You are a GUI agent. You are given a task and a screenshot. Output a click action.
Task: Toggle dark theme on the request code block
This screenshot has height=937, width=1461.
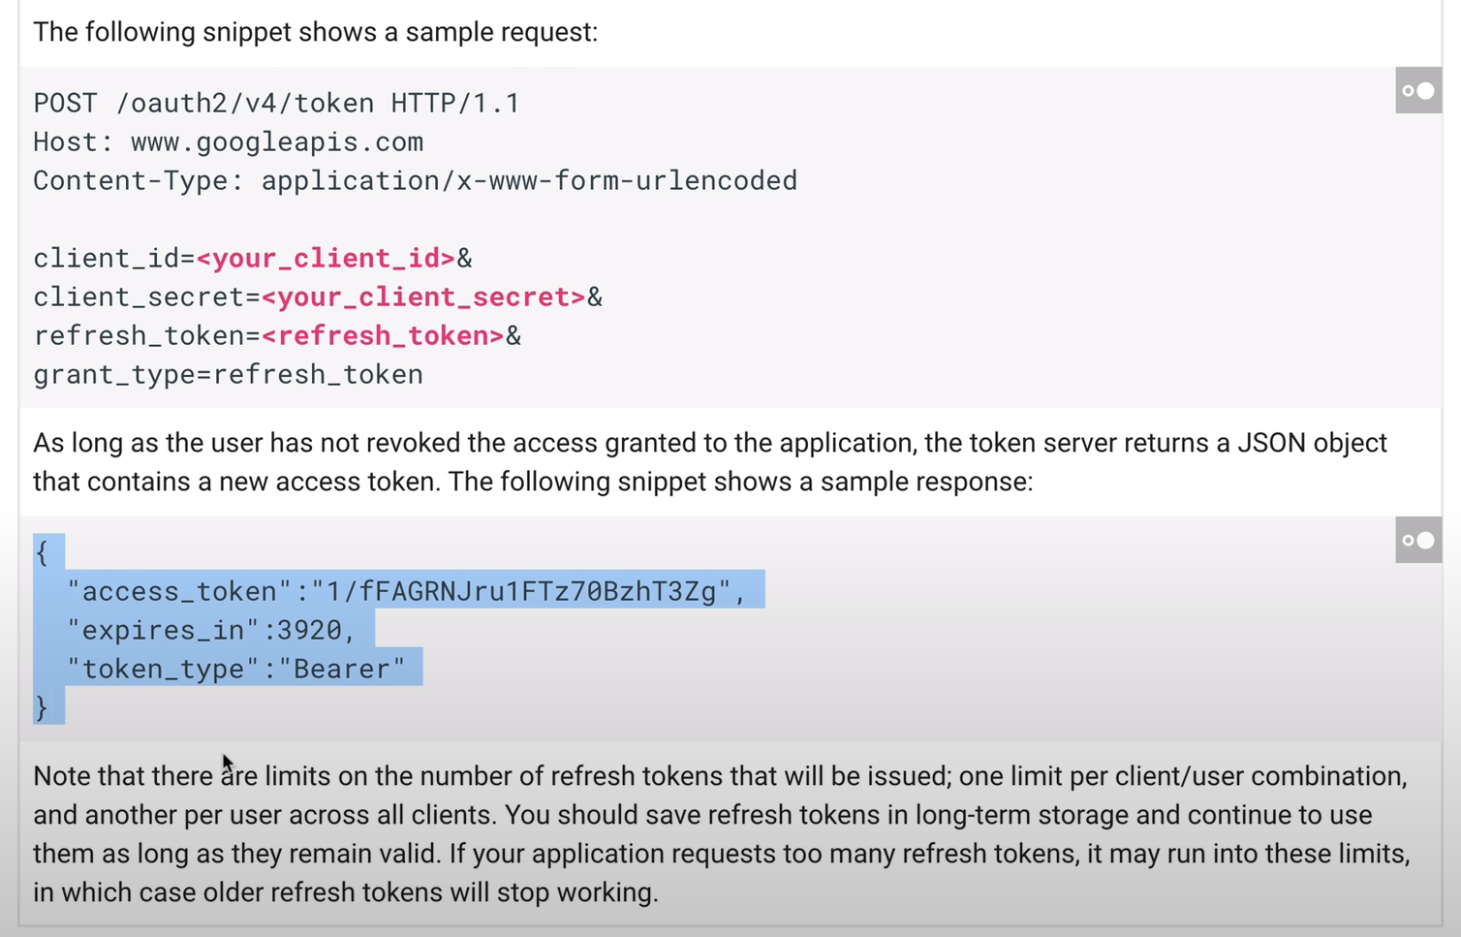(x=1418, y=90)
